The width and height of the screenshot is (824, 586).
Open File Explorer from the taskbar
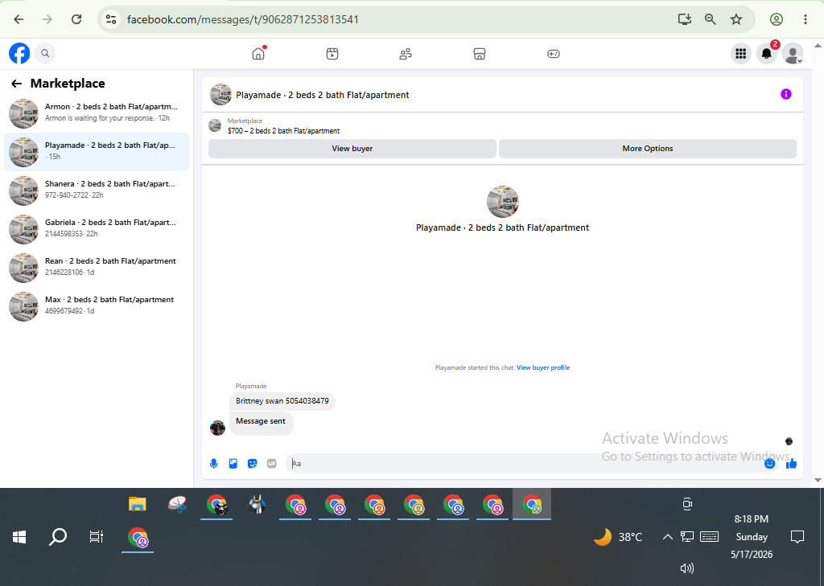pyautogui.click(x=137, y=504)
